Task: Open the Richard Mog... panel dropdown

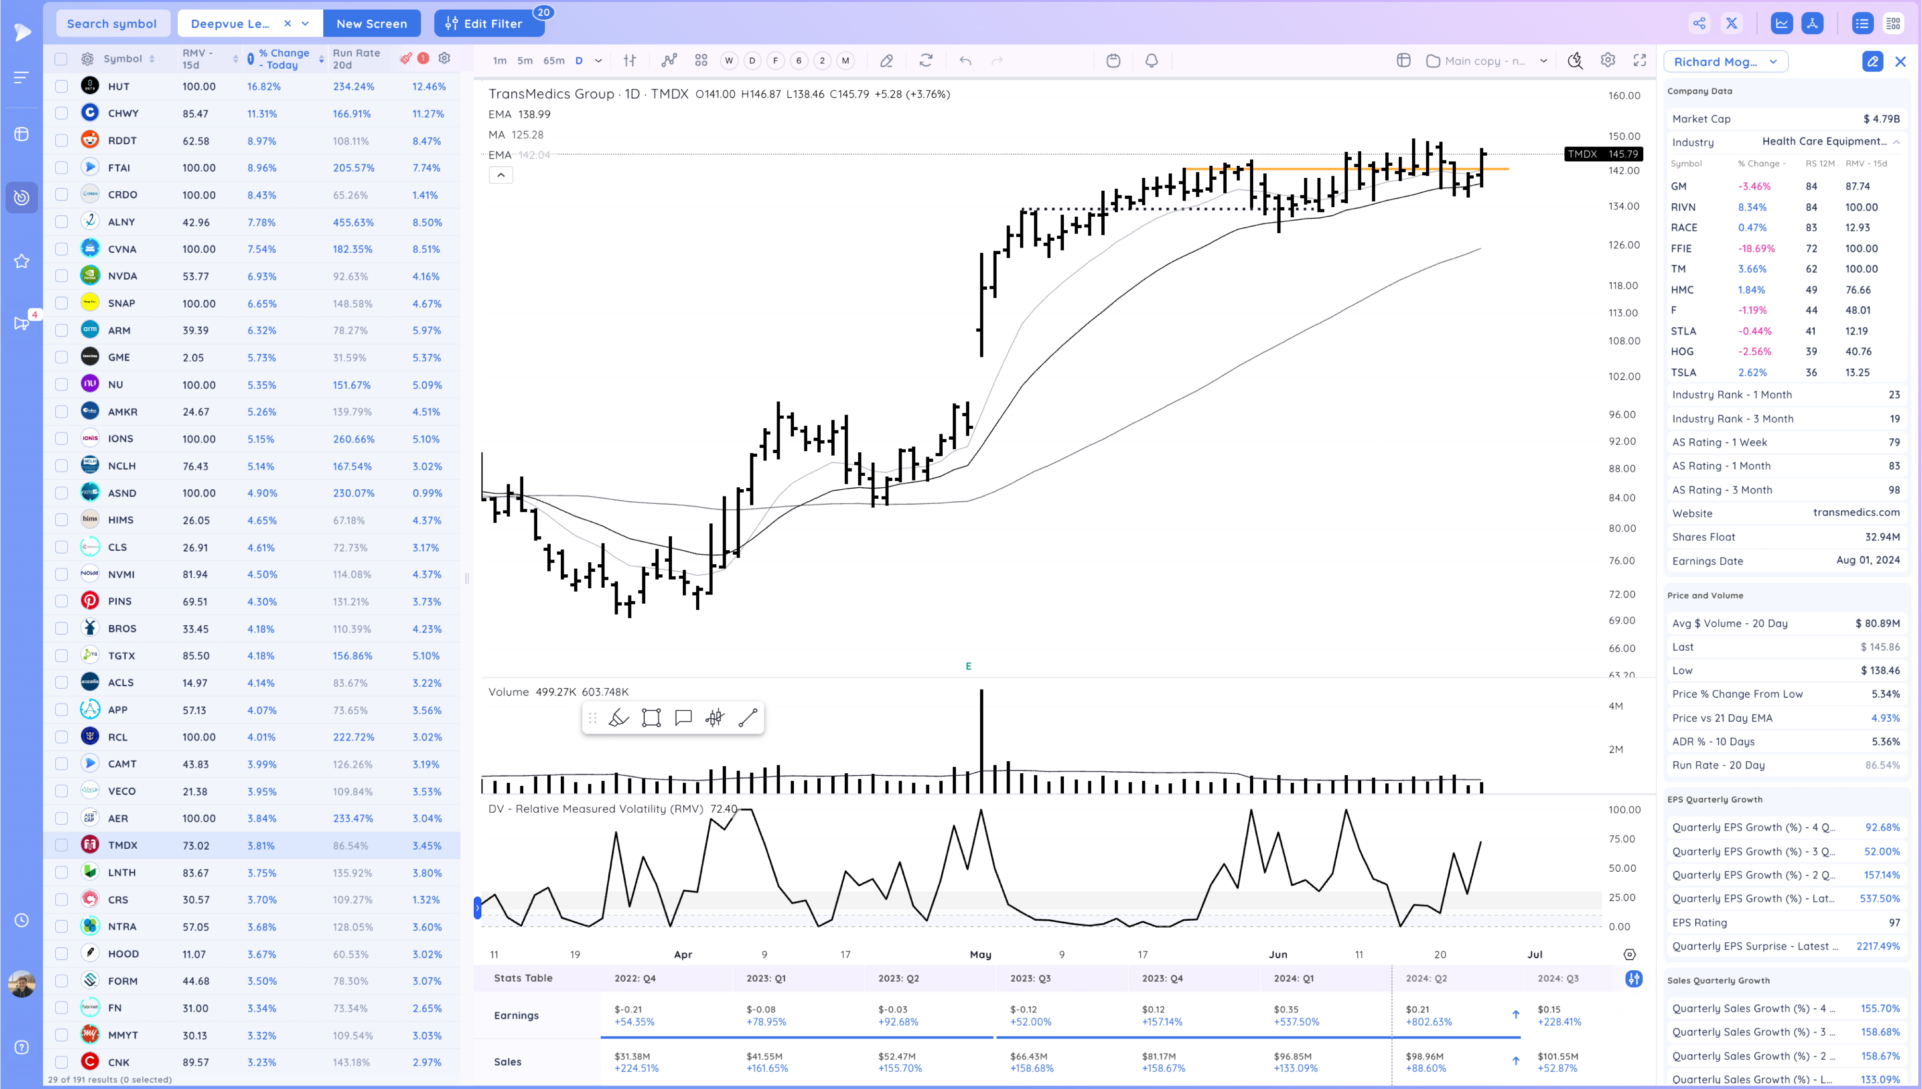Action: click(x=1773, y=62)
